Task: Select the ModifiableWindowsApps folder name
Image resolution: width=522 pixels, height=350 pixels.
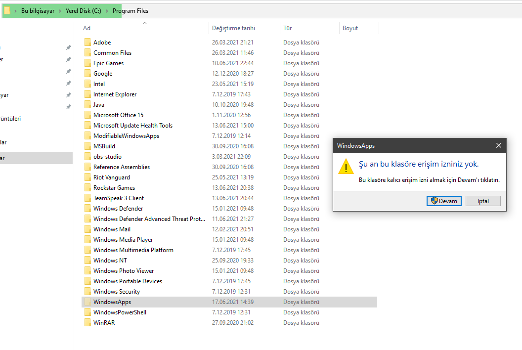Action: point(126,136)
